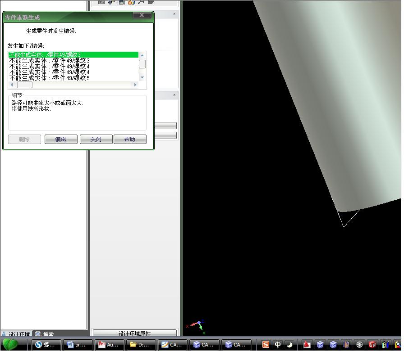Open the Word document taskbar item
Image resolution: width=404 pixels, height=351 pixels.
(77, 345)
